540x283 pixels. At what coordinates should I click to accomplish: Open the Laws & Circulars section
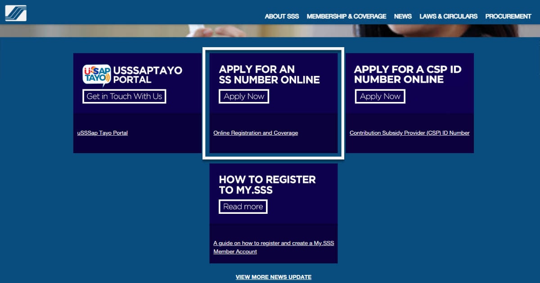pyautogui.click(x=449, y=16)
